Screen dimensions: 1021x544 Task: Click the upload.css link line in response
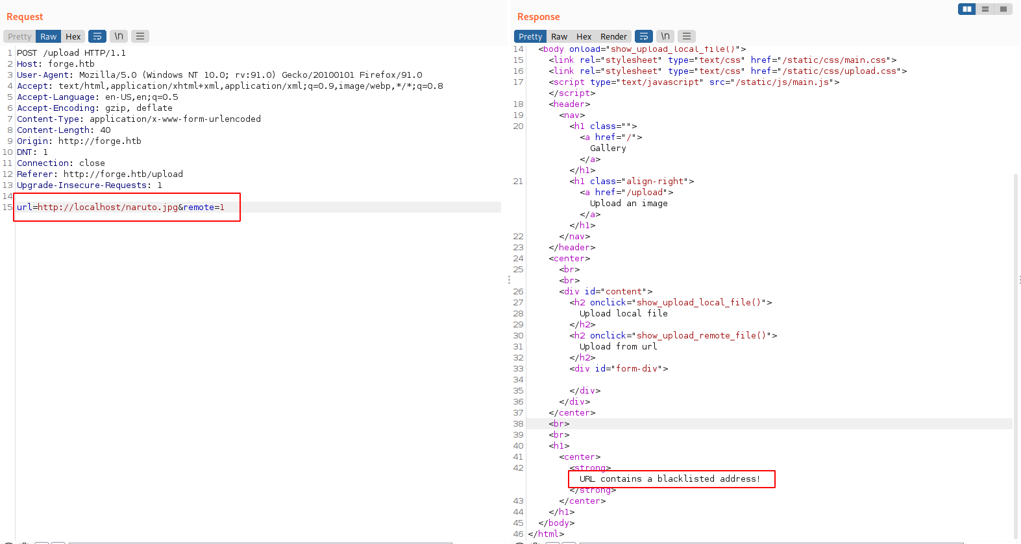coord(728,71)
